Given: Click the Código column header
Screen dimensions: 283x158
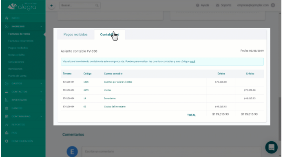Looking at the screenshot, I should [x=87, y=74].
